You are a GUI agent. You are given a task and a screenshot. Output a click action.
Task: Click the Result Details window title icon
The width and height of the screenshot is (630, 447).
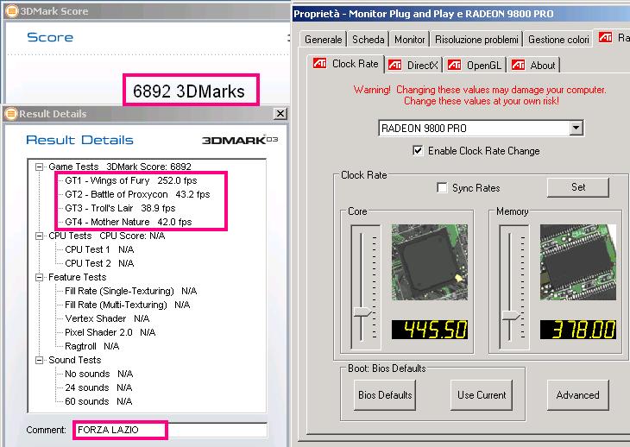(x=11, y=114)
